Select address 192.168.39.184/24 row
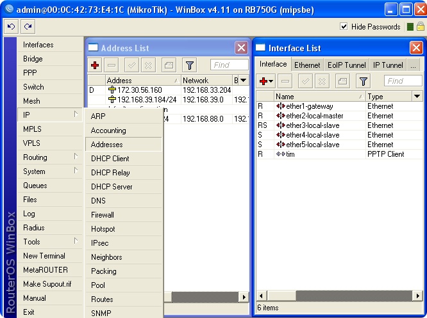 click(x=168, y=99)
